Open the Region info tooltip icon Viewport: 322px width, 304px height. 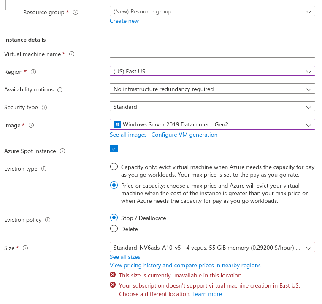33,72
